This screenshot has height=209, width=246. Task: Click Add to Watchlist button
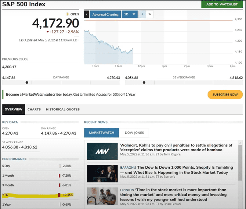tap(222, 4)
